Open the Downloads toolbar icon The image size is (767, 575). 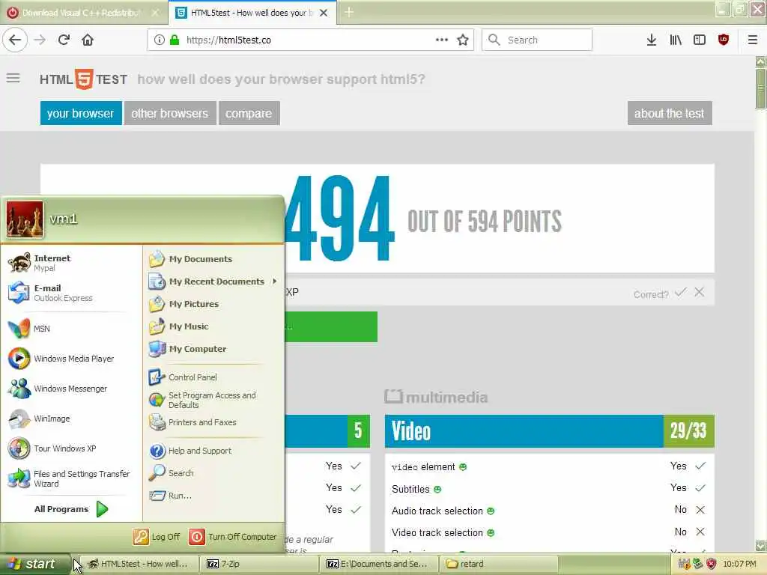pyautogui.click(x=651, y=40)
